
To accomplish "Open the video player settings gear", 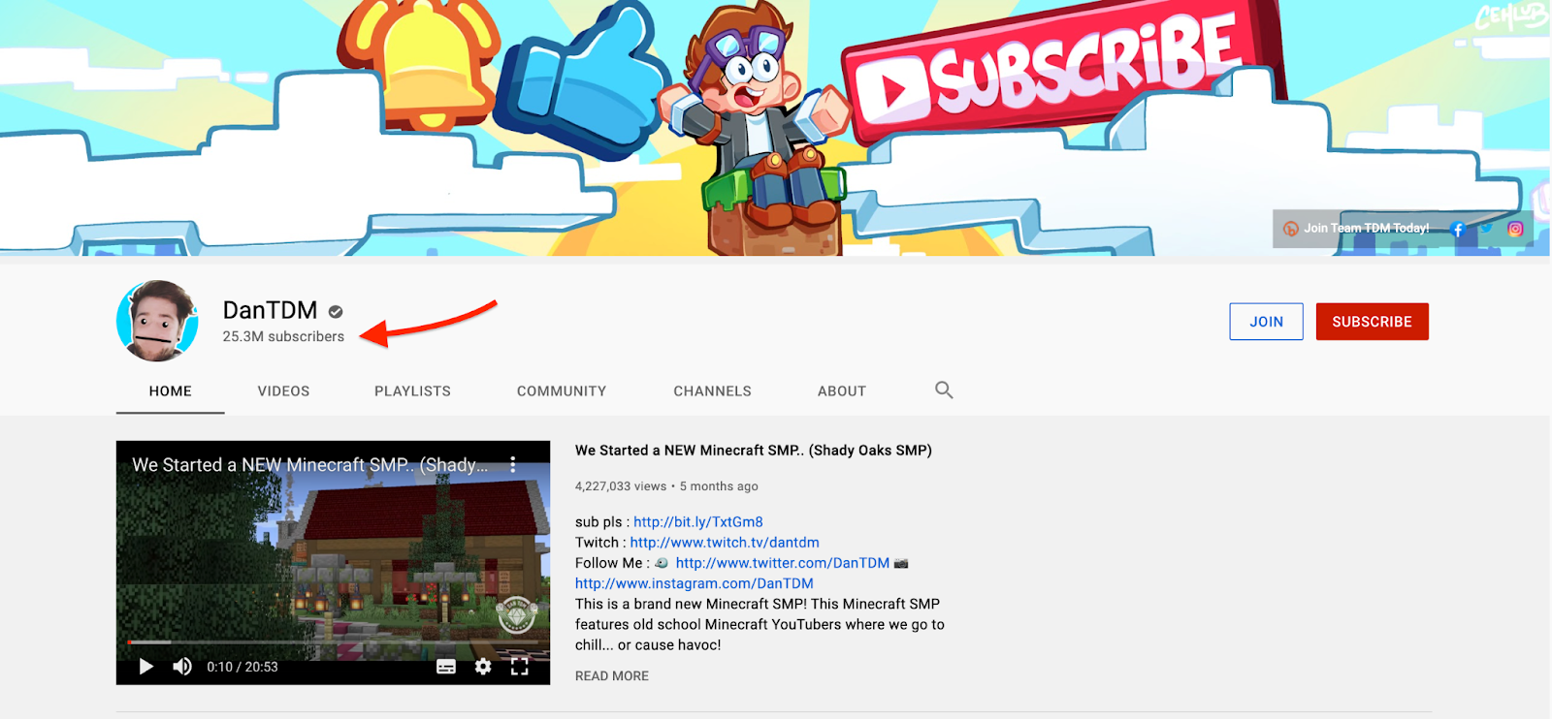I will tap(483, 667).
